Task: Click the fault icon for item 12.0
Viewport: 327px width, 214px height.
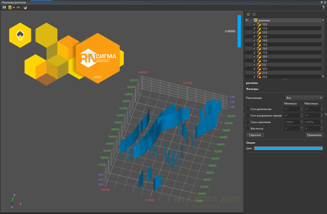Action: pos(259,33)
